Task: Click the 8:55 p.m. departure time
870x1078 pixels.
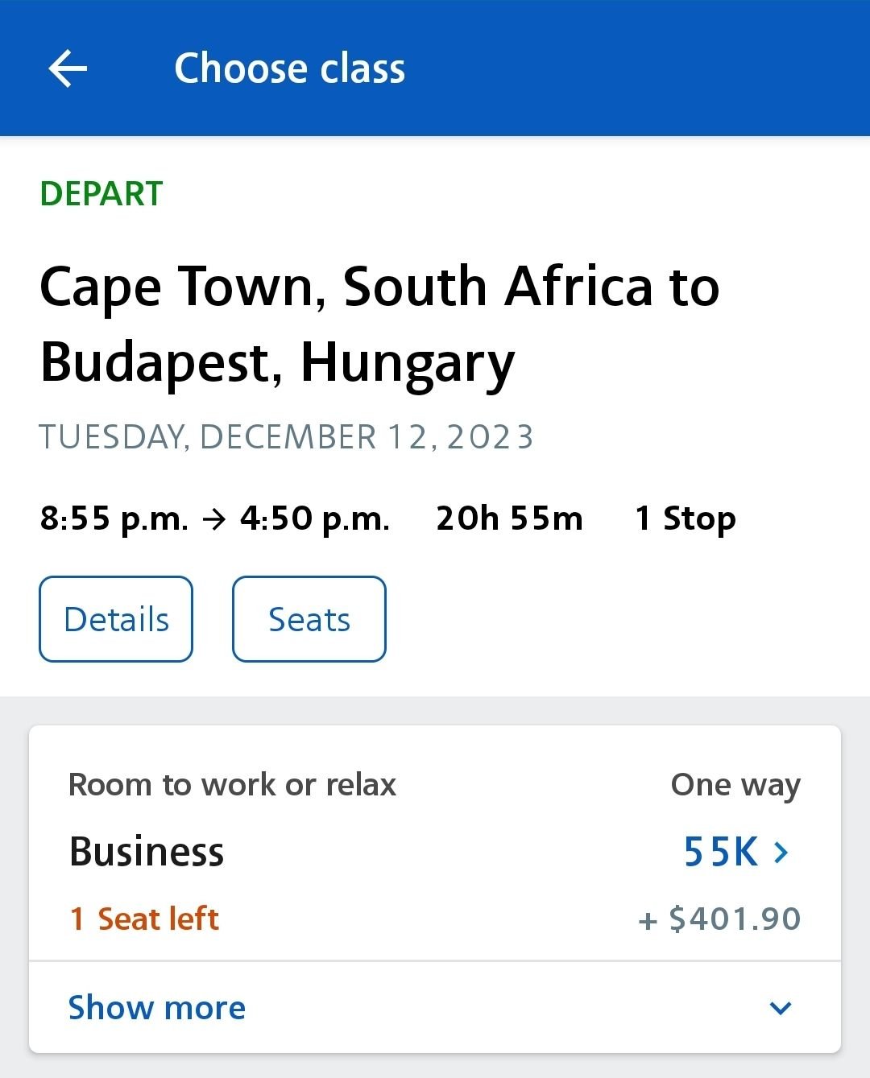Action: [x=114, y=518]
